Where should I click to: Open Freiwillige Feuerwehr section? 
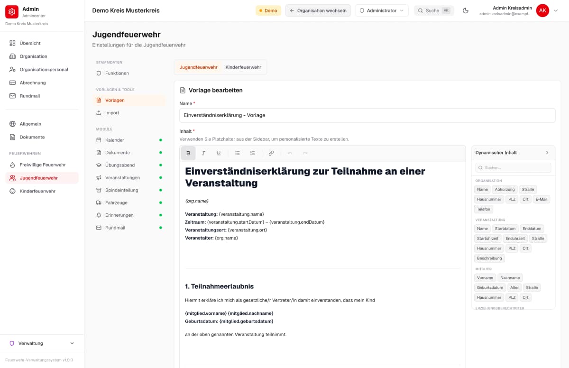coord(42,165)
